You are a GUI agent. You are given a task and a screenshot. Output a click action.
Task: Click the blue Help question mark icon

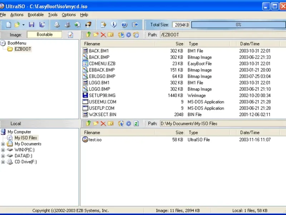[x=124, y=25]
